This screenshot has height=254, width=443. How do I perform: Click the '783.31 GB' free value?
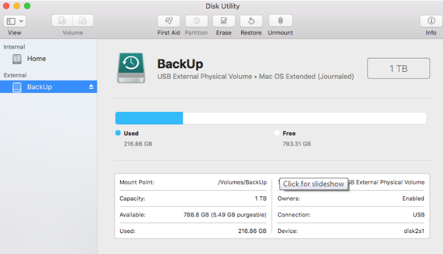click(x=297, y=144)
